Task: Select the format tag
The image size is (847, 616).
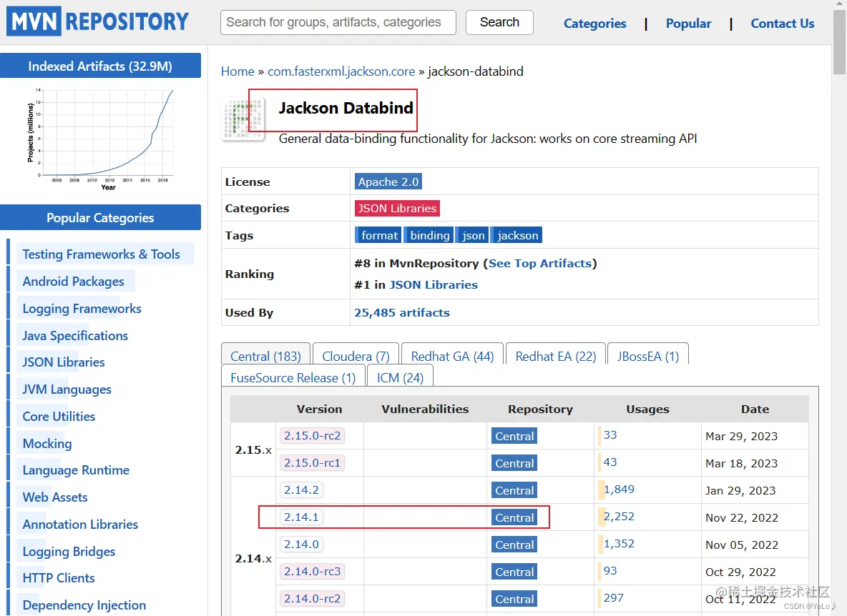Action: (378, 235)
